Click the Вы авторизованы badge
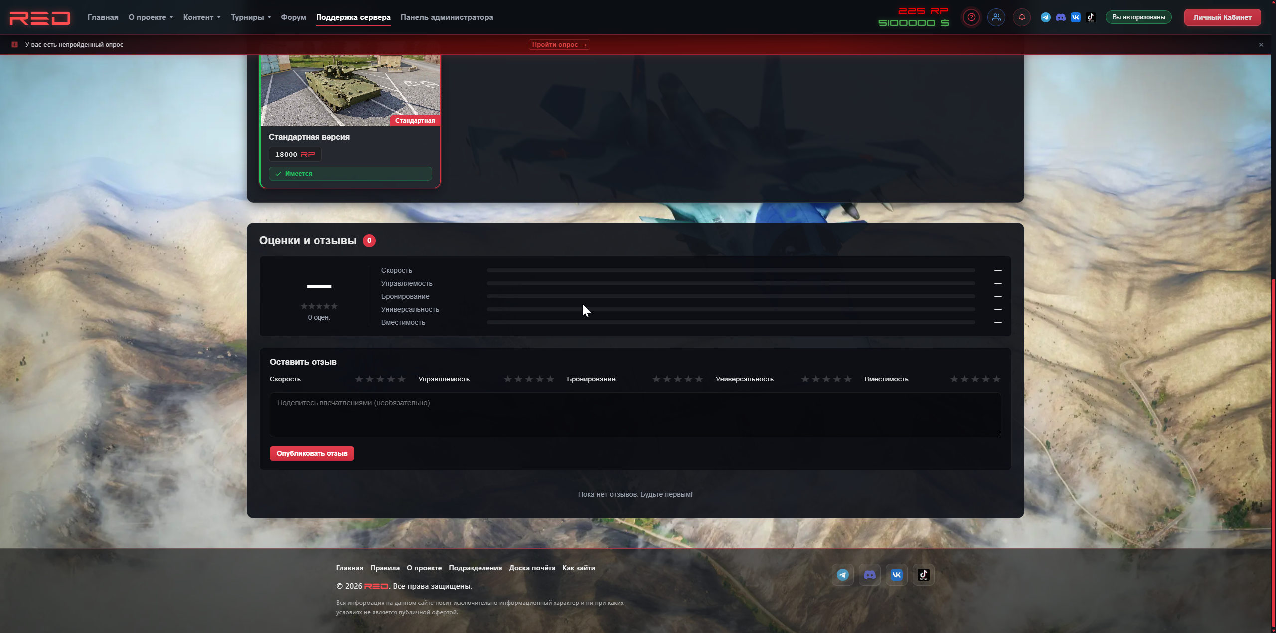1276x633 pixels. click(1138, 17)
